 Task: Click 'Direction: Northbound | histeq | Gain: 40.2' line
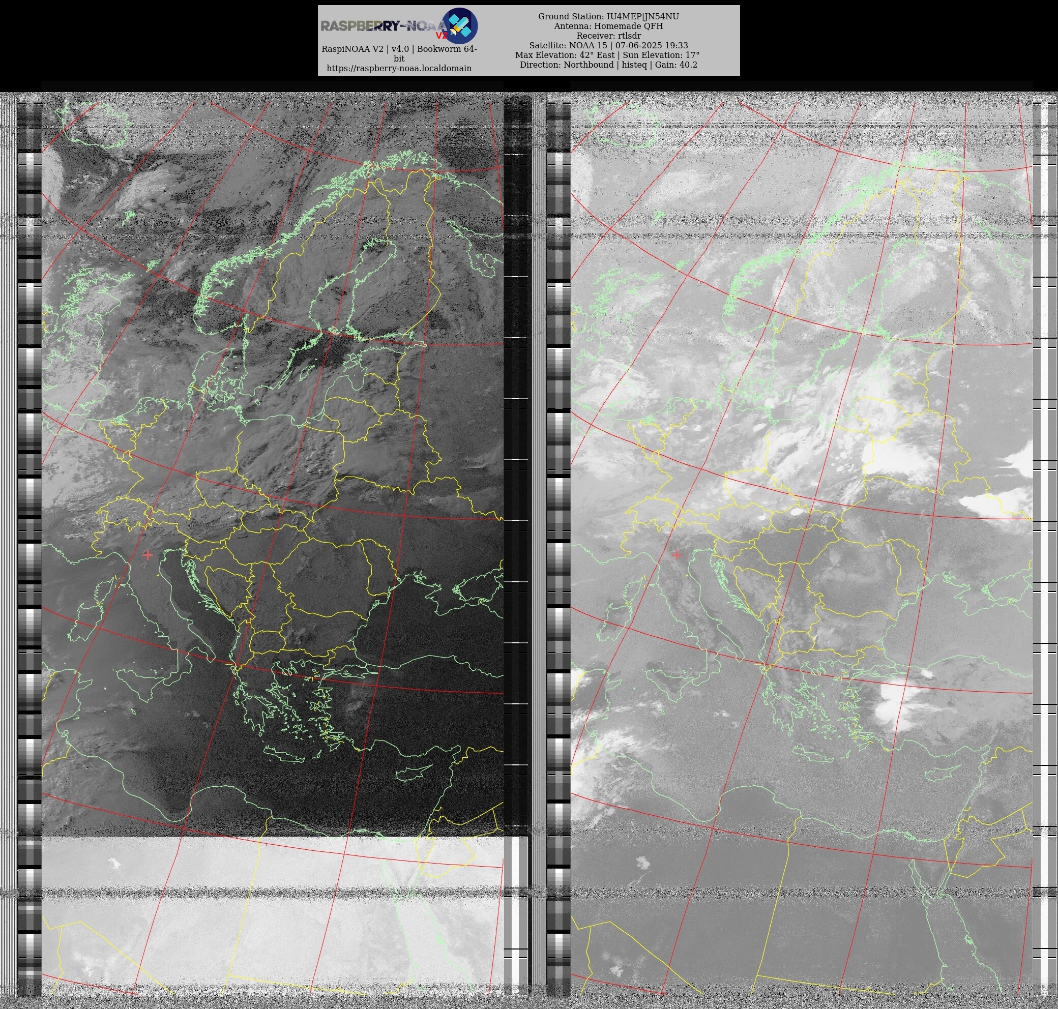608,65
